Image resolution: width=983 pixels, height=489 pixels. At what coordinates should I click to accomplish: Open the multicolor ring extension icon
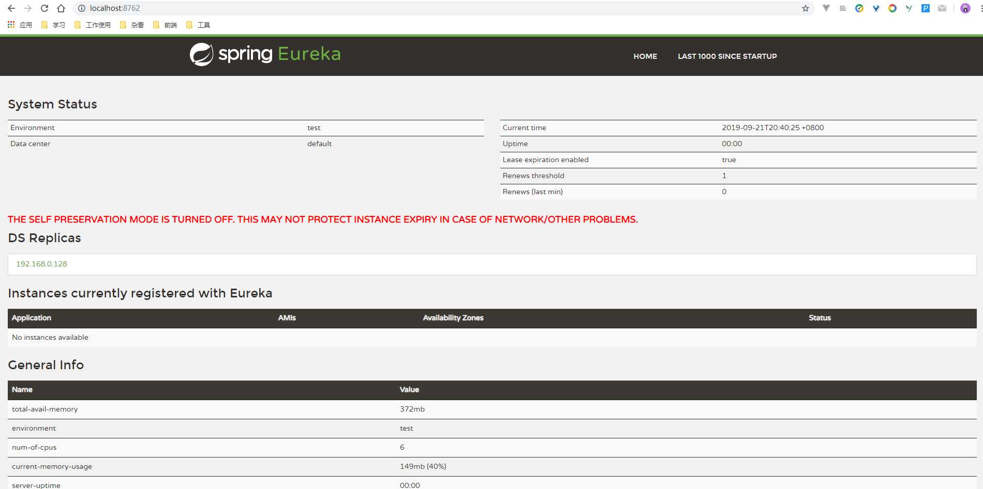(892, 8)
